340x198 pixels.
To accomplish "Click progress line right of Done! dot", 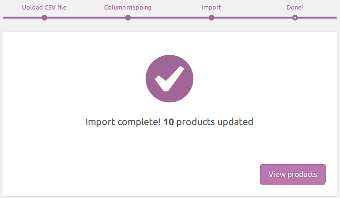I will pyautogui.click(x=318, y=18).
